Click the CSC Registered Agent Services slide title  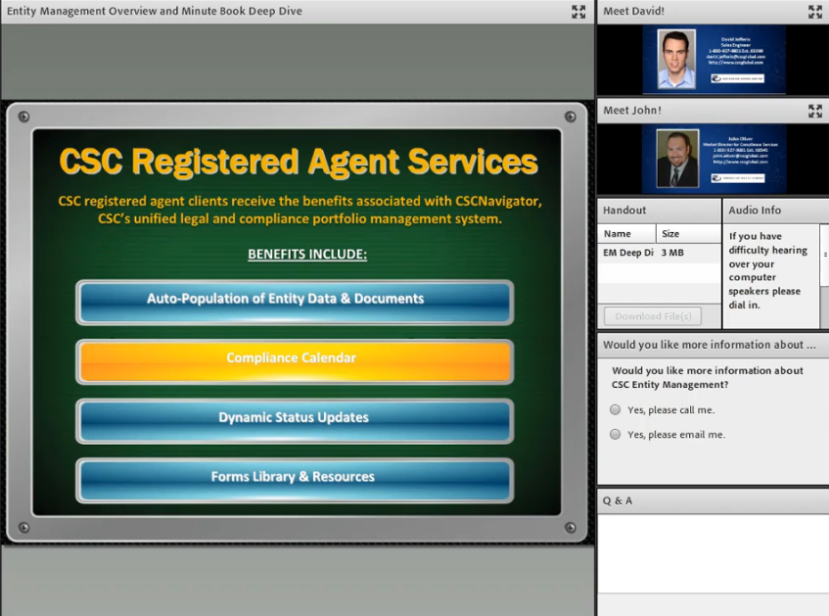[299, 162]
